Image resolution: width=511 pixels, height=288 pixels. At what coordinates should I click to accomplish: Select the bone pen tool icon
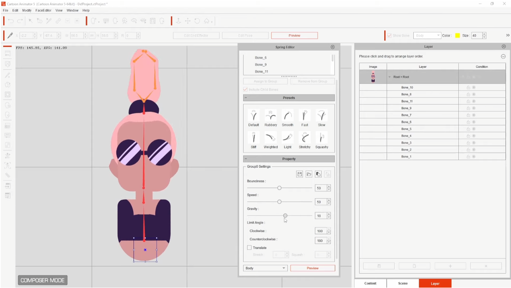[10, 35]
